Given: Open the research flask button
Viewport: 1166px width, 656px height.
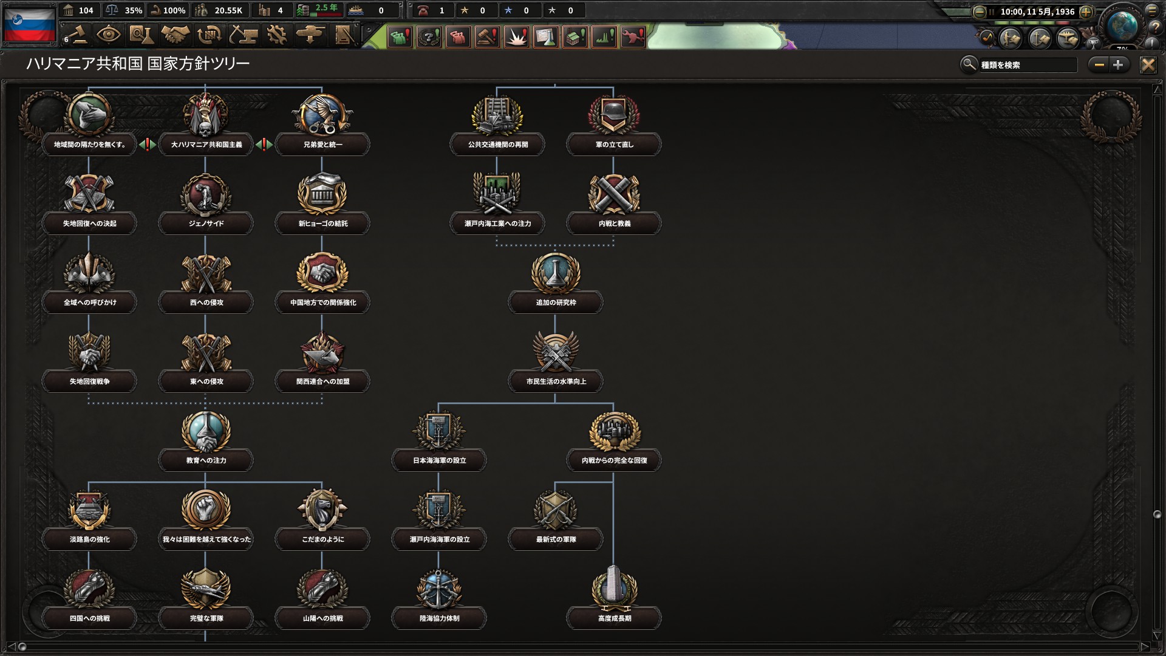Looking at the screenshot, I should coord(141,35).
